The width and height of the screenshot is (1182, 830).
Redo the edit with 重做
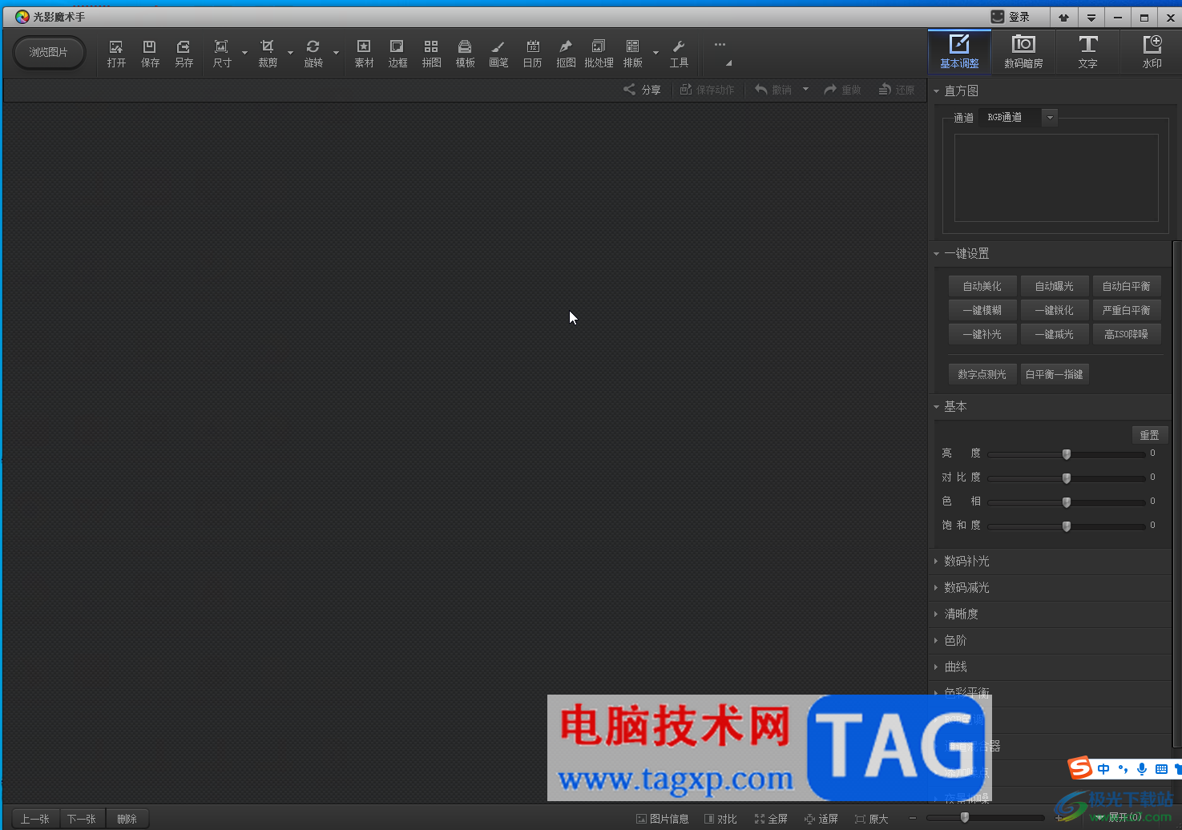[x=842, y=90]
